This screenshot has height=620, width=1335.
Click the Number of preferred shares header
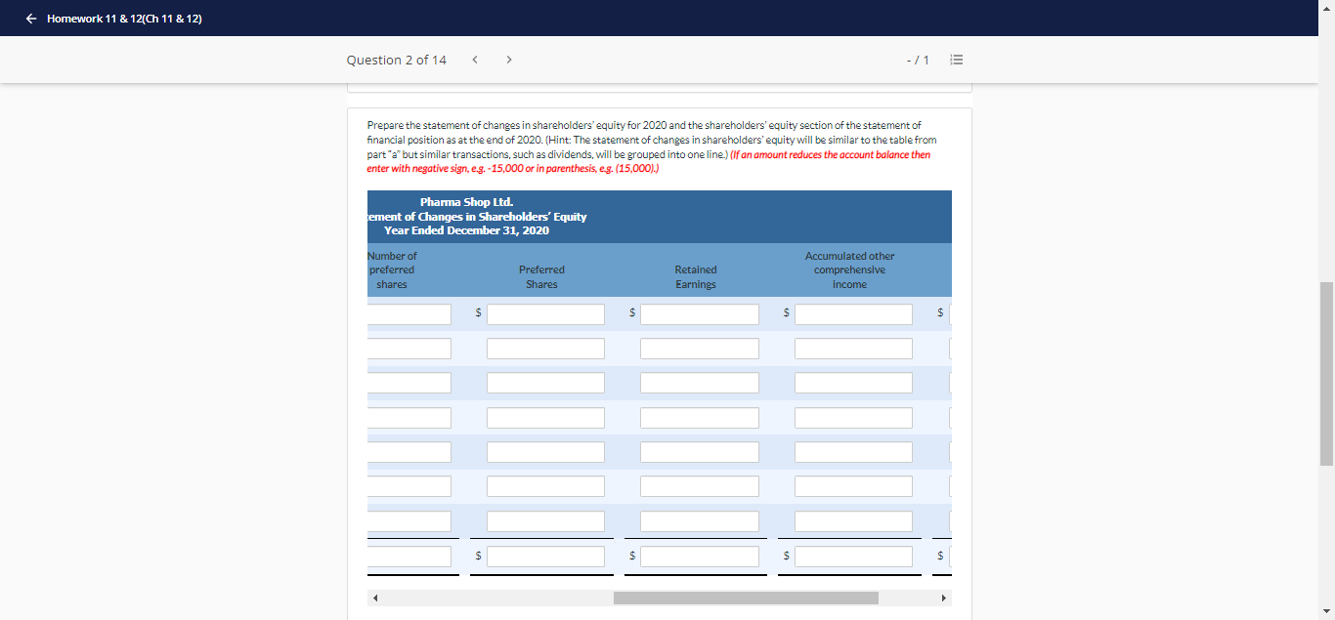click(x=392, y=270)
